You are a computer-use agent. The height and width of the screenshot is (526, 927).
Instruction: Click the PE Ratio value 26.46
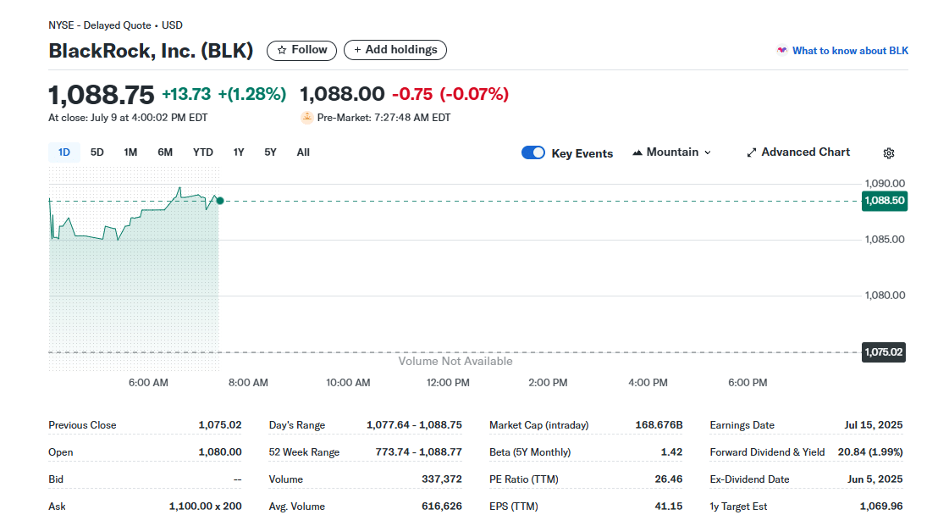point(669,479)
